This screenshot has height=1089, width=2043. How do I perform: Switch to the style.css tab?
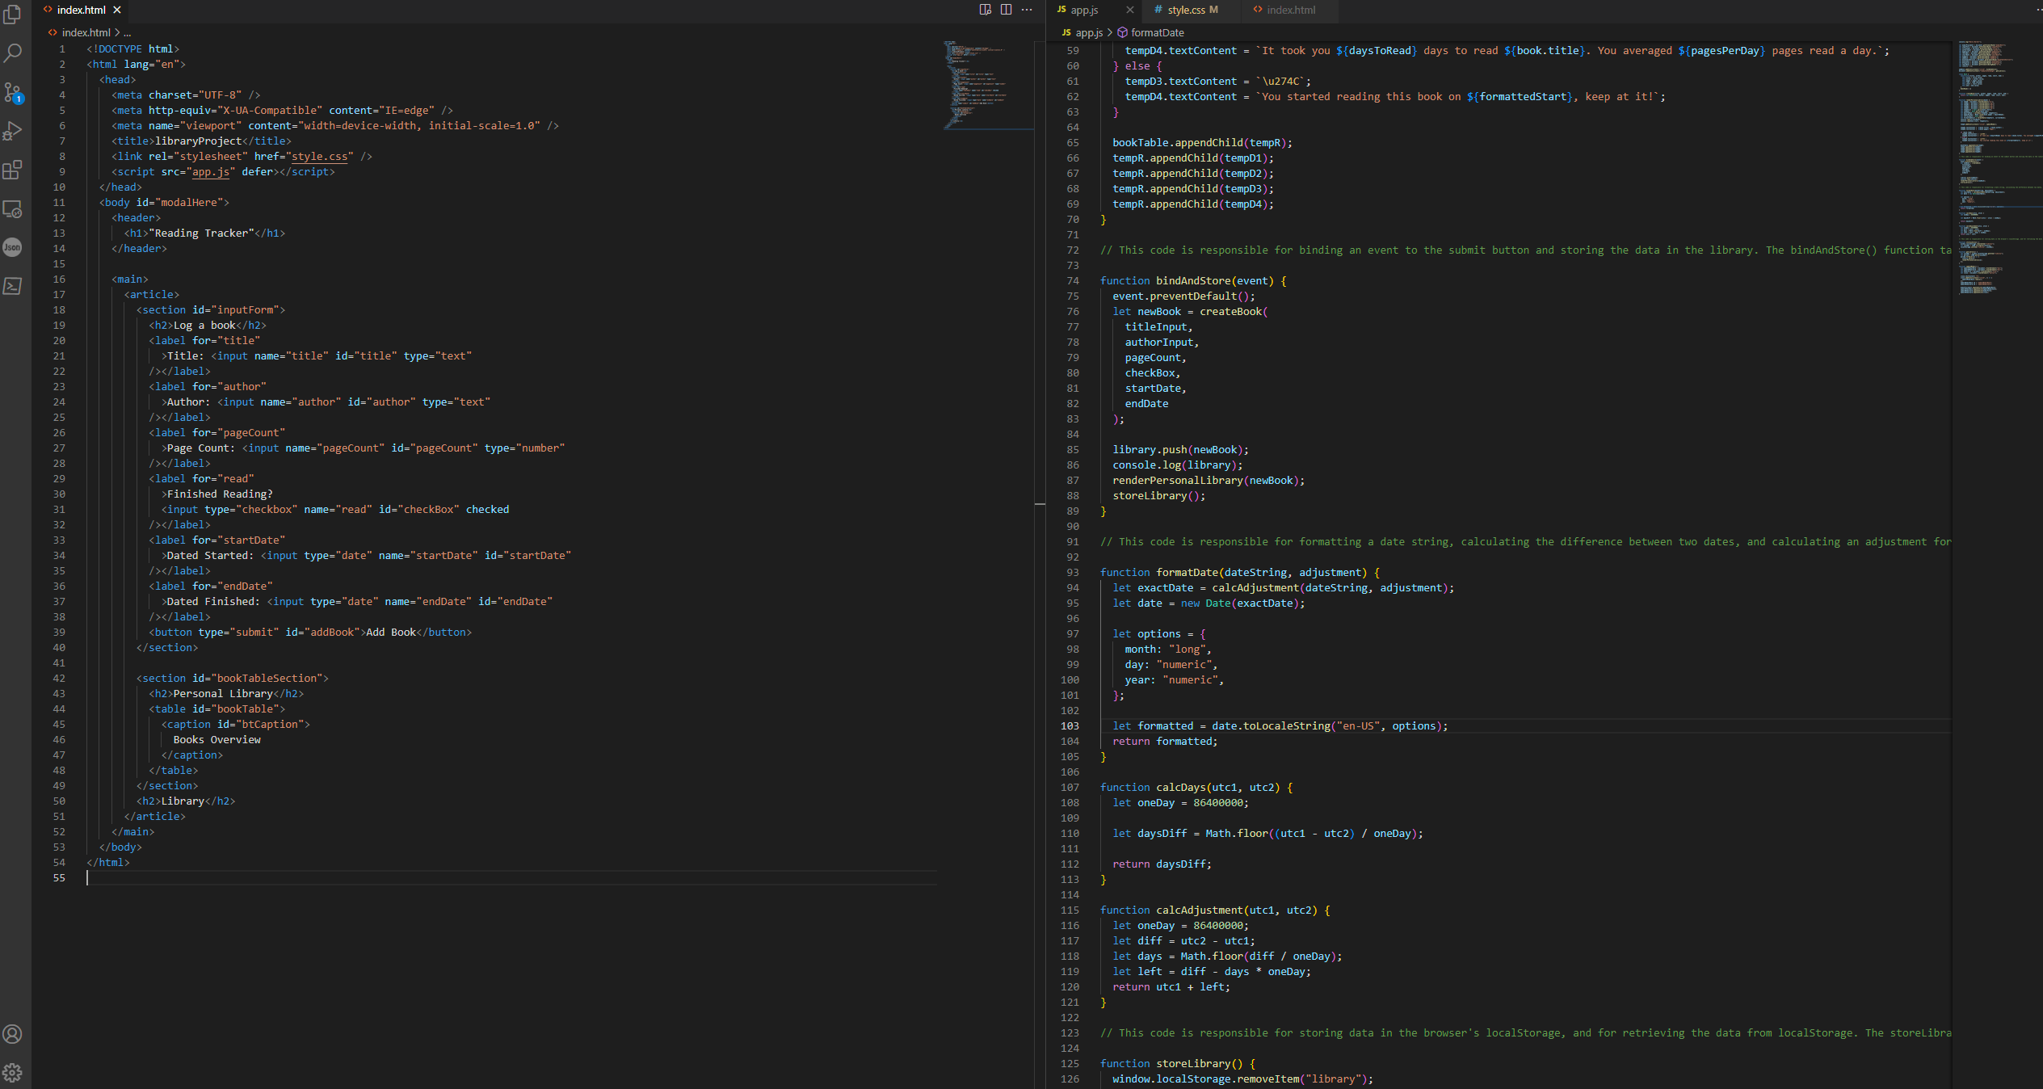coord(1185,10)
